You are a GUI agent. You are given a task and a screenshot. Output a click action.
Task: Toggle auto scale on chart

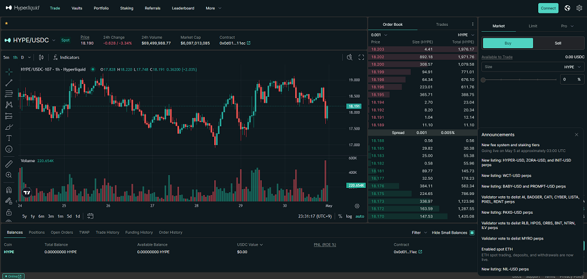[x=360, y=216]
